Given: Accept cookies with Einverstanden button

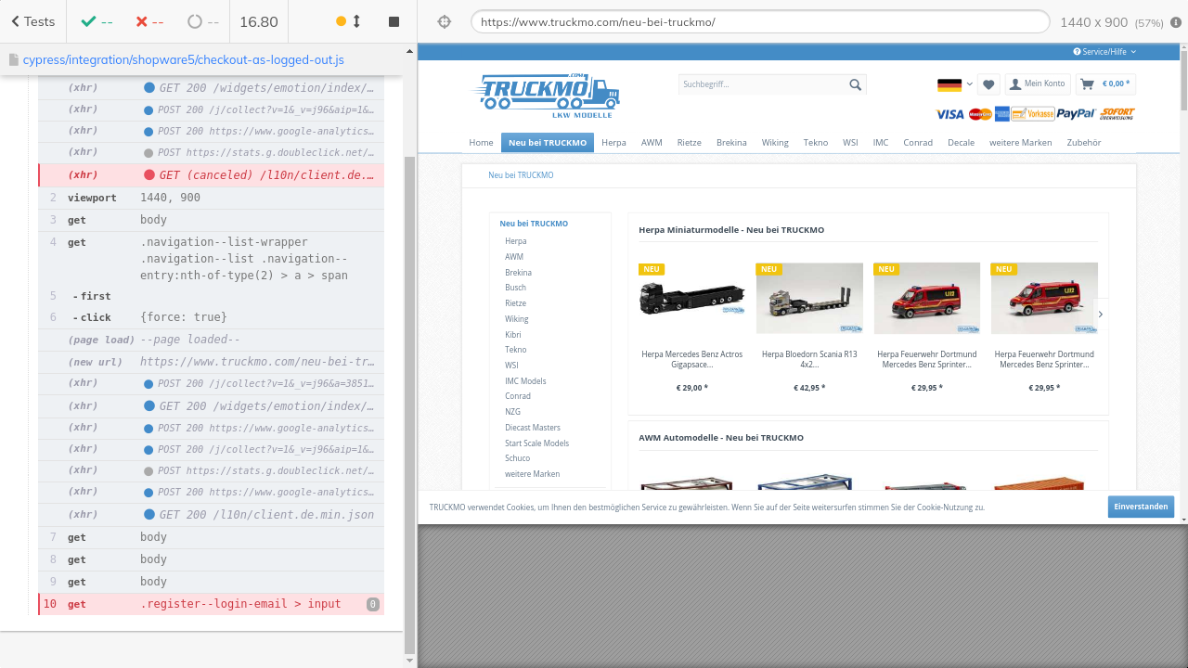Looking at the screenshot, I should tap(1140, 507).
